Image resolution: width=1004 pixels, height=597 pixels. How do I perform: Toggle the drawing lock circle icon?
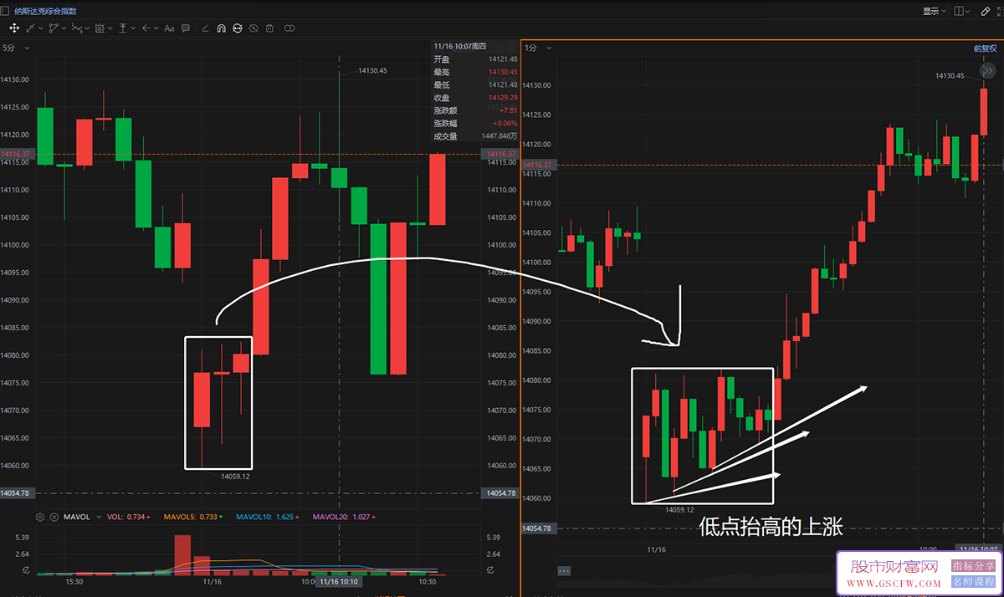(x=238, y=28)
